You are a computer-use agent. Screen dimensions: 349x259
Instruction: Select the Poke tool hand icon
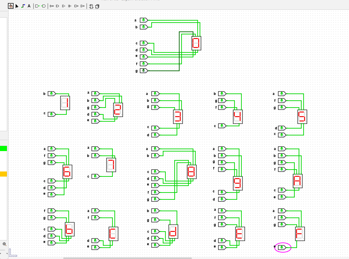(x=11, y=6)
